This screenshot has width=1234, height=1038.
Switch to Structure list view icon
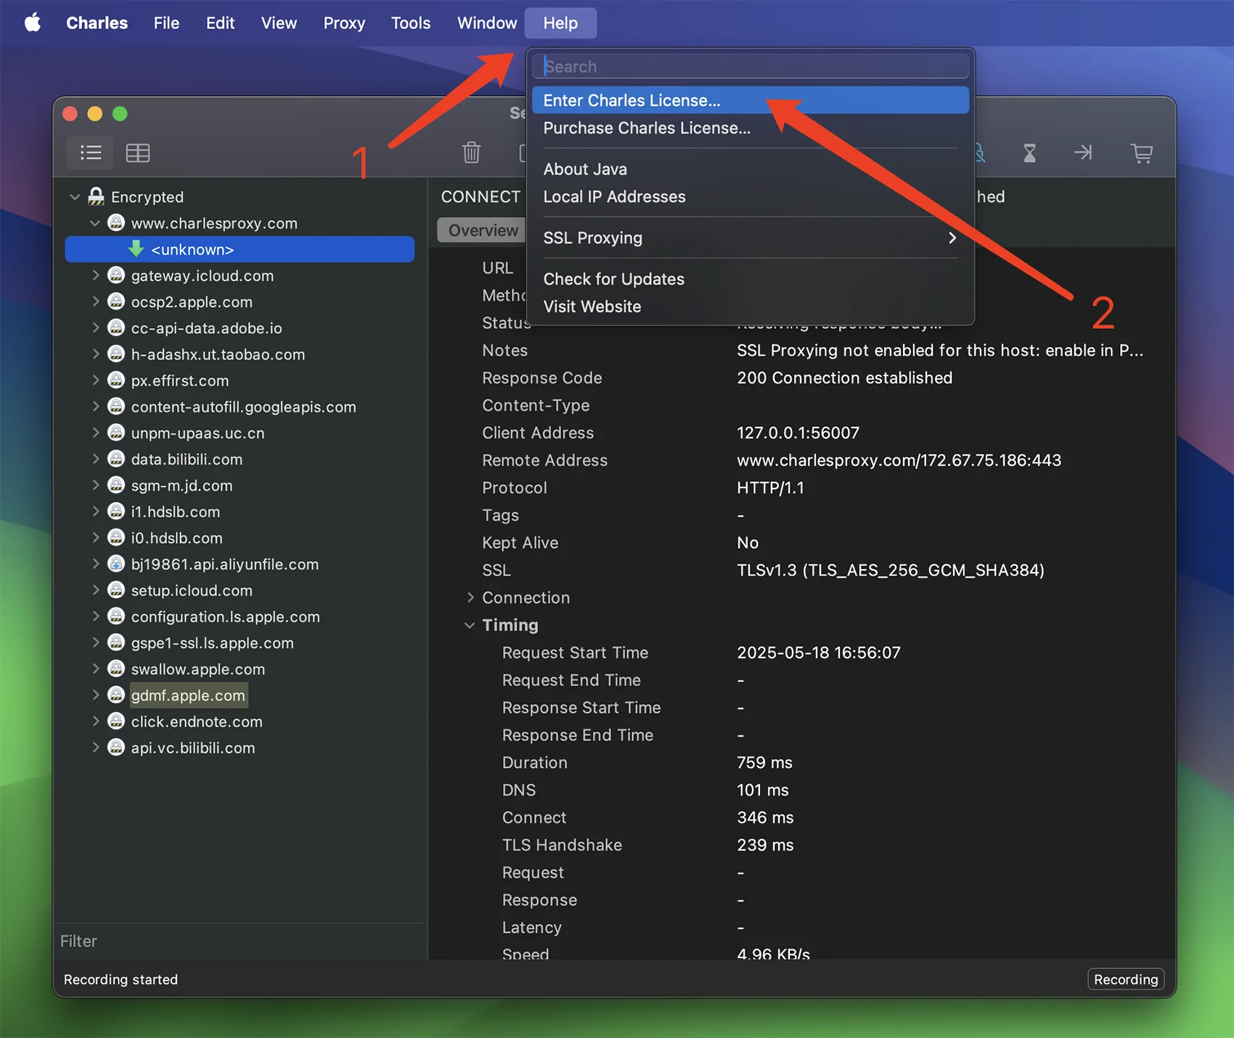pyautogui.click(x=91, y=152)
